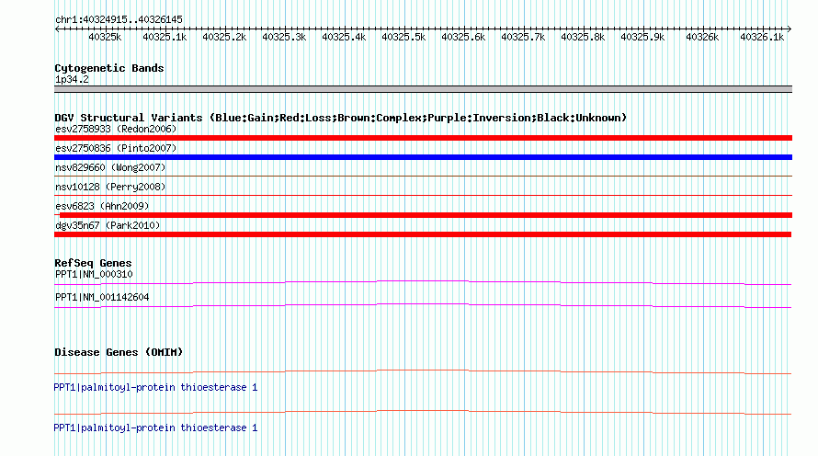Image resolution: width=818 pixels, height=456 pixels.
Task: Click the 40325.8k ruler tick label
Action: [583, 37]
